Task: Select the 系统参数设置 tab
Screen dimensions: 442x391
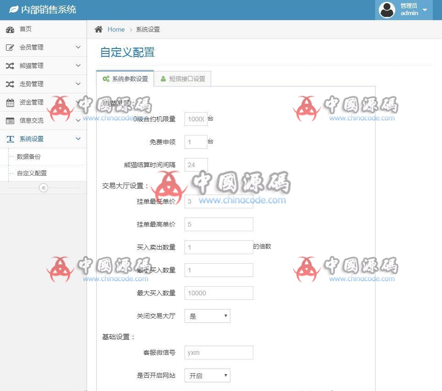Action: [125, 79]
